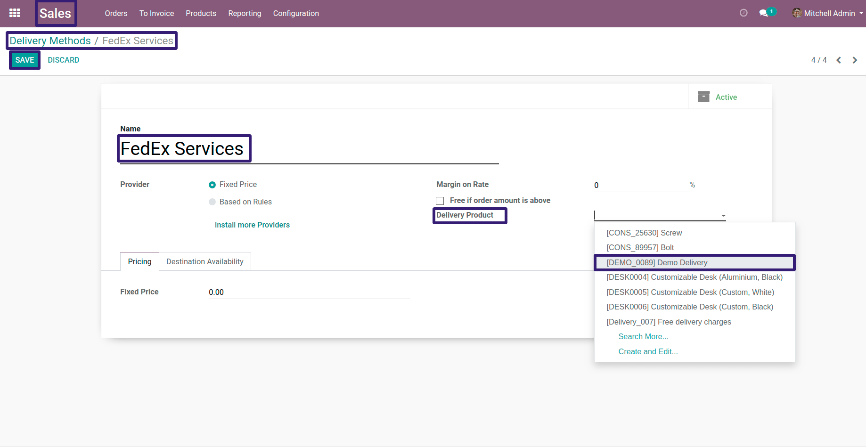Open the Products menu

201,13
